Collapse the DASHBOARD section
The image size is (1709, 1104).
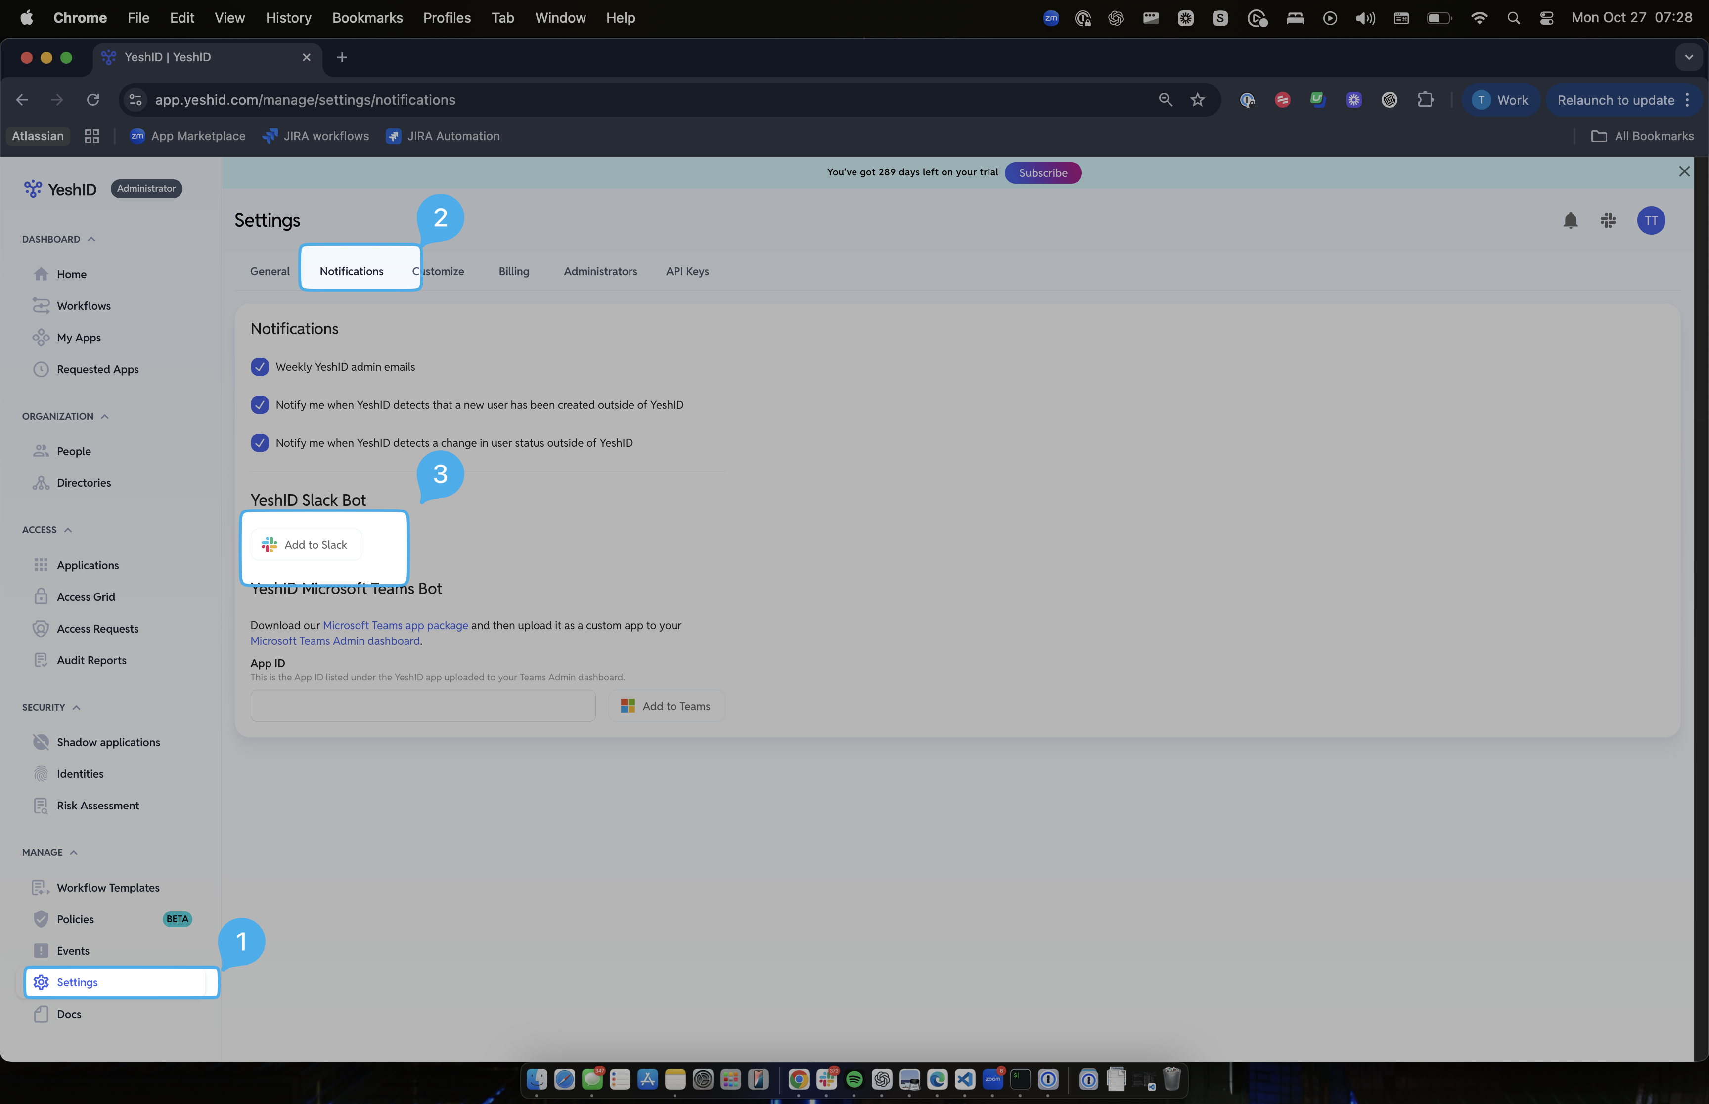(x=91, y=240)
